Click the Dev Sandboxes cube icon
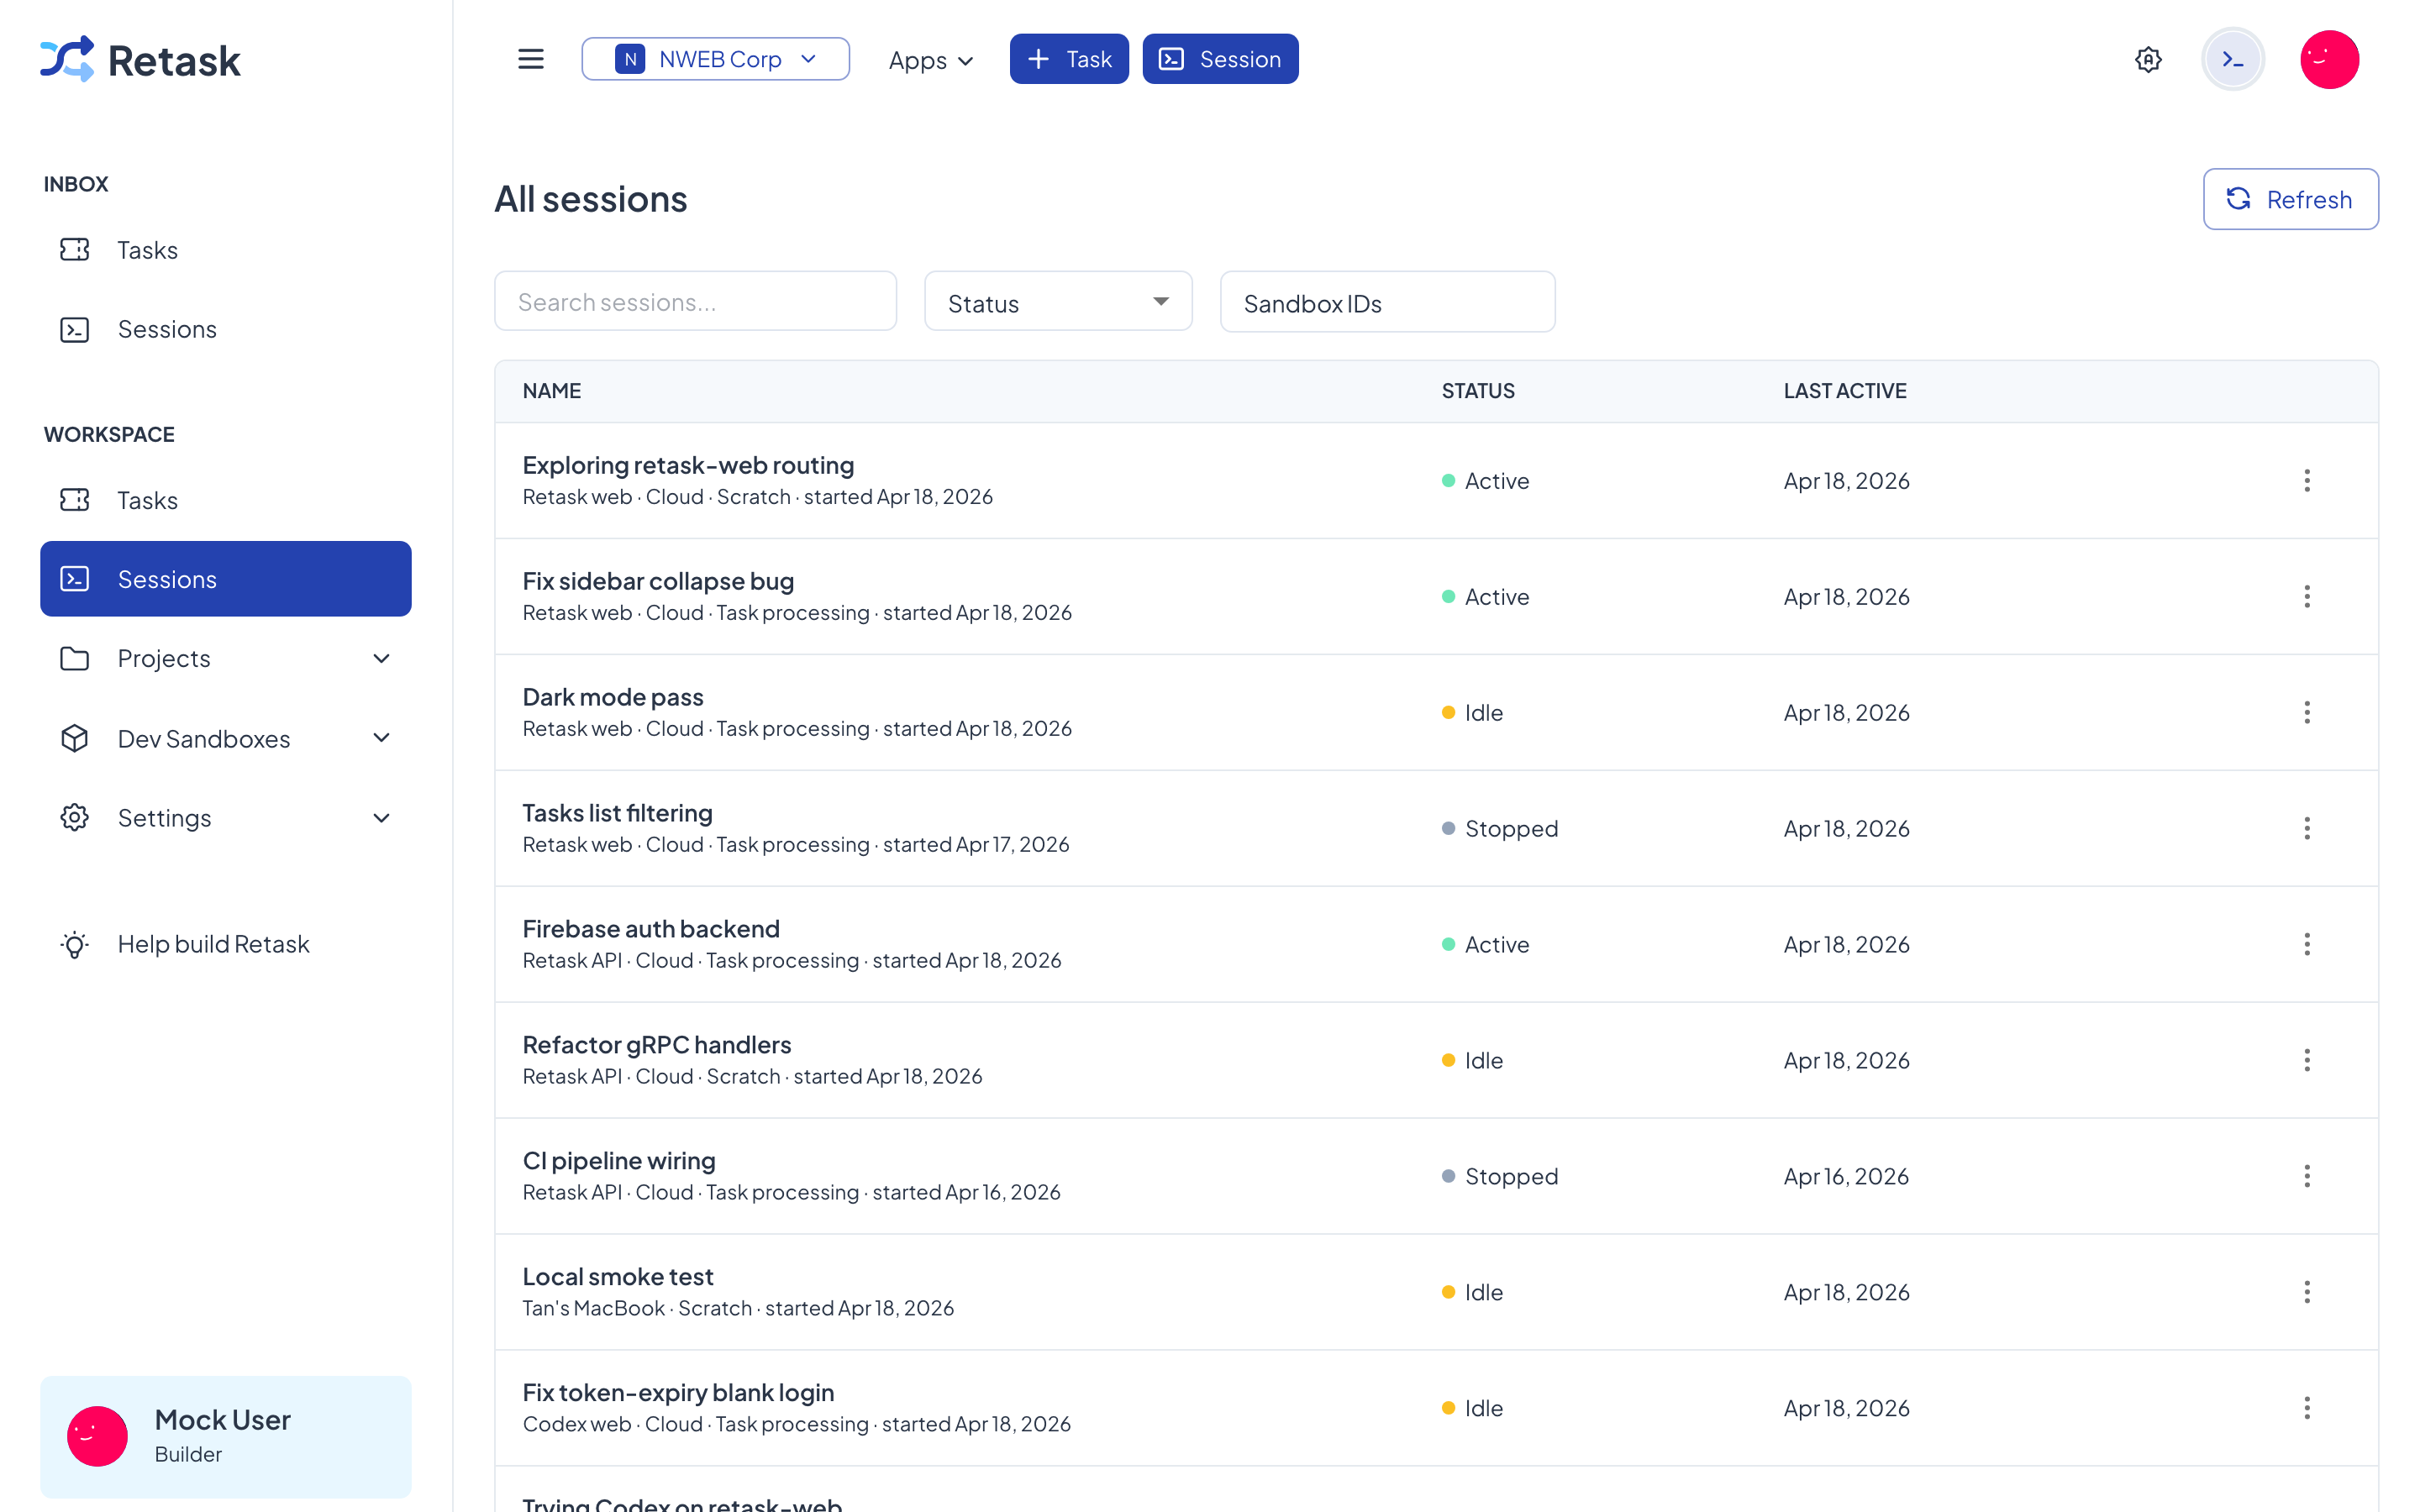This screenshot has width=2420, height=1512. [x=74, y=738]
